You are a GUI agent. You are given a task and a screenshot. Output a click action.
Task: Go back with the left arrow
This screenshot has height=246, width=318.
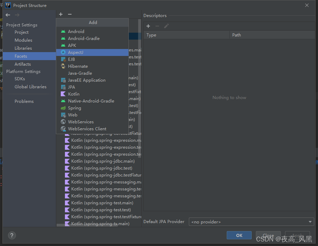pyautogui.click(x=8, y=15)
